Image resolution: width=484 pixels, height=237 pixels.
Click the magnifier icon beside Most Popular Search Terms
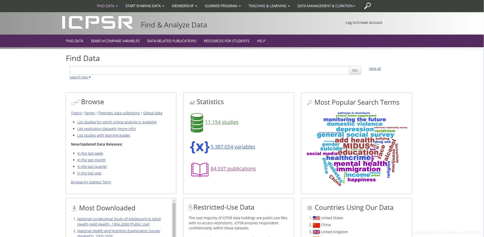click(x=310, y=103)
